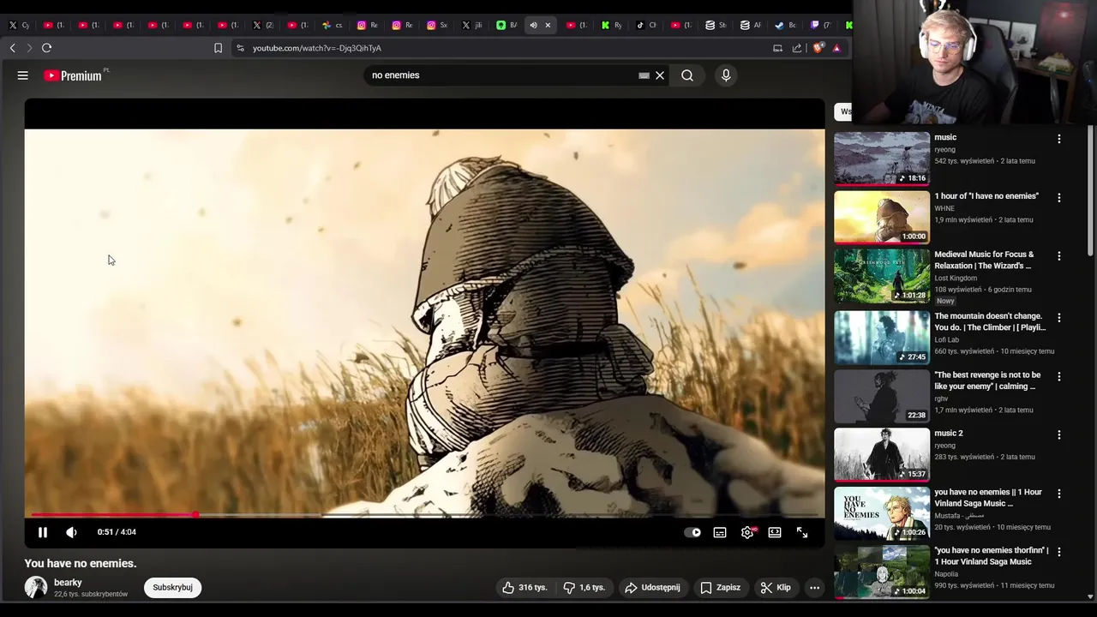Screen dimensions: 1097x617
Task: Click the Udostępnij share button
Action: tap(652, 588)
